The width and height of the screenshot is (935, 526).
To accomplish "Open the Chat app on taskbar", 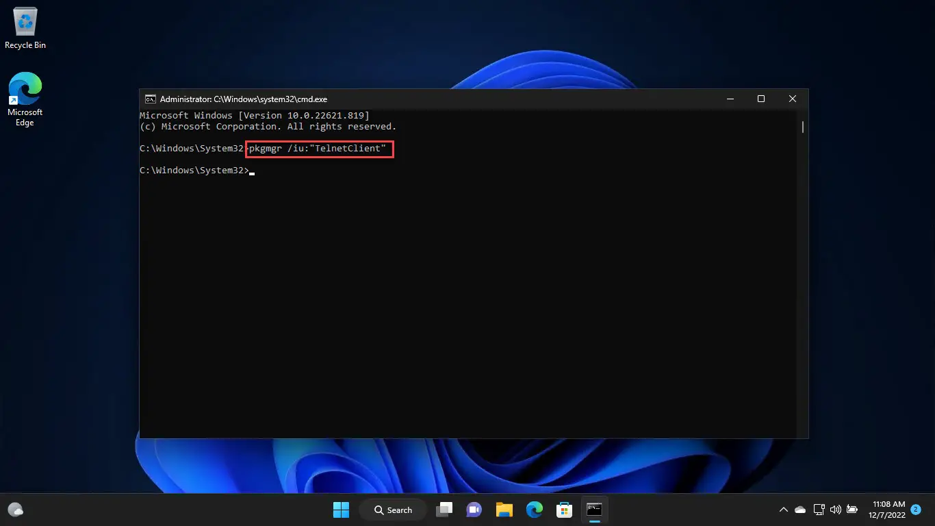I will [474, 510].
